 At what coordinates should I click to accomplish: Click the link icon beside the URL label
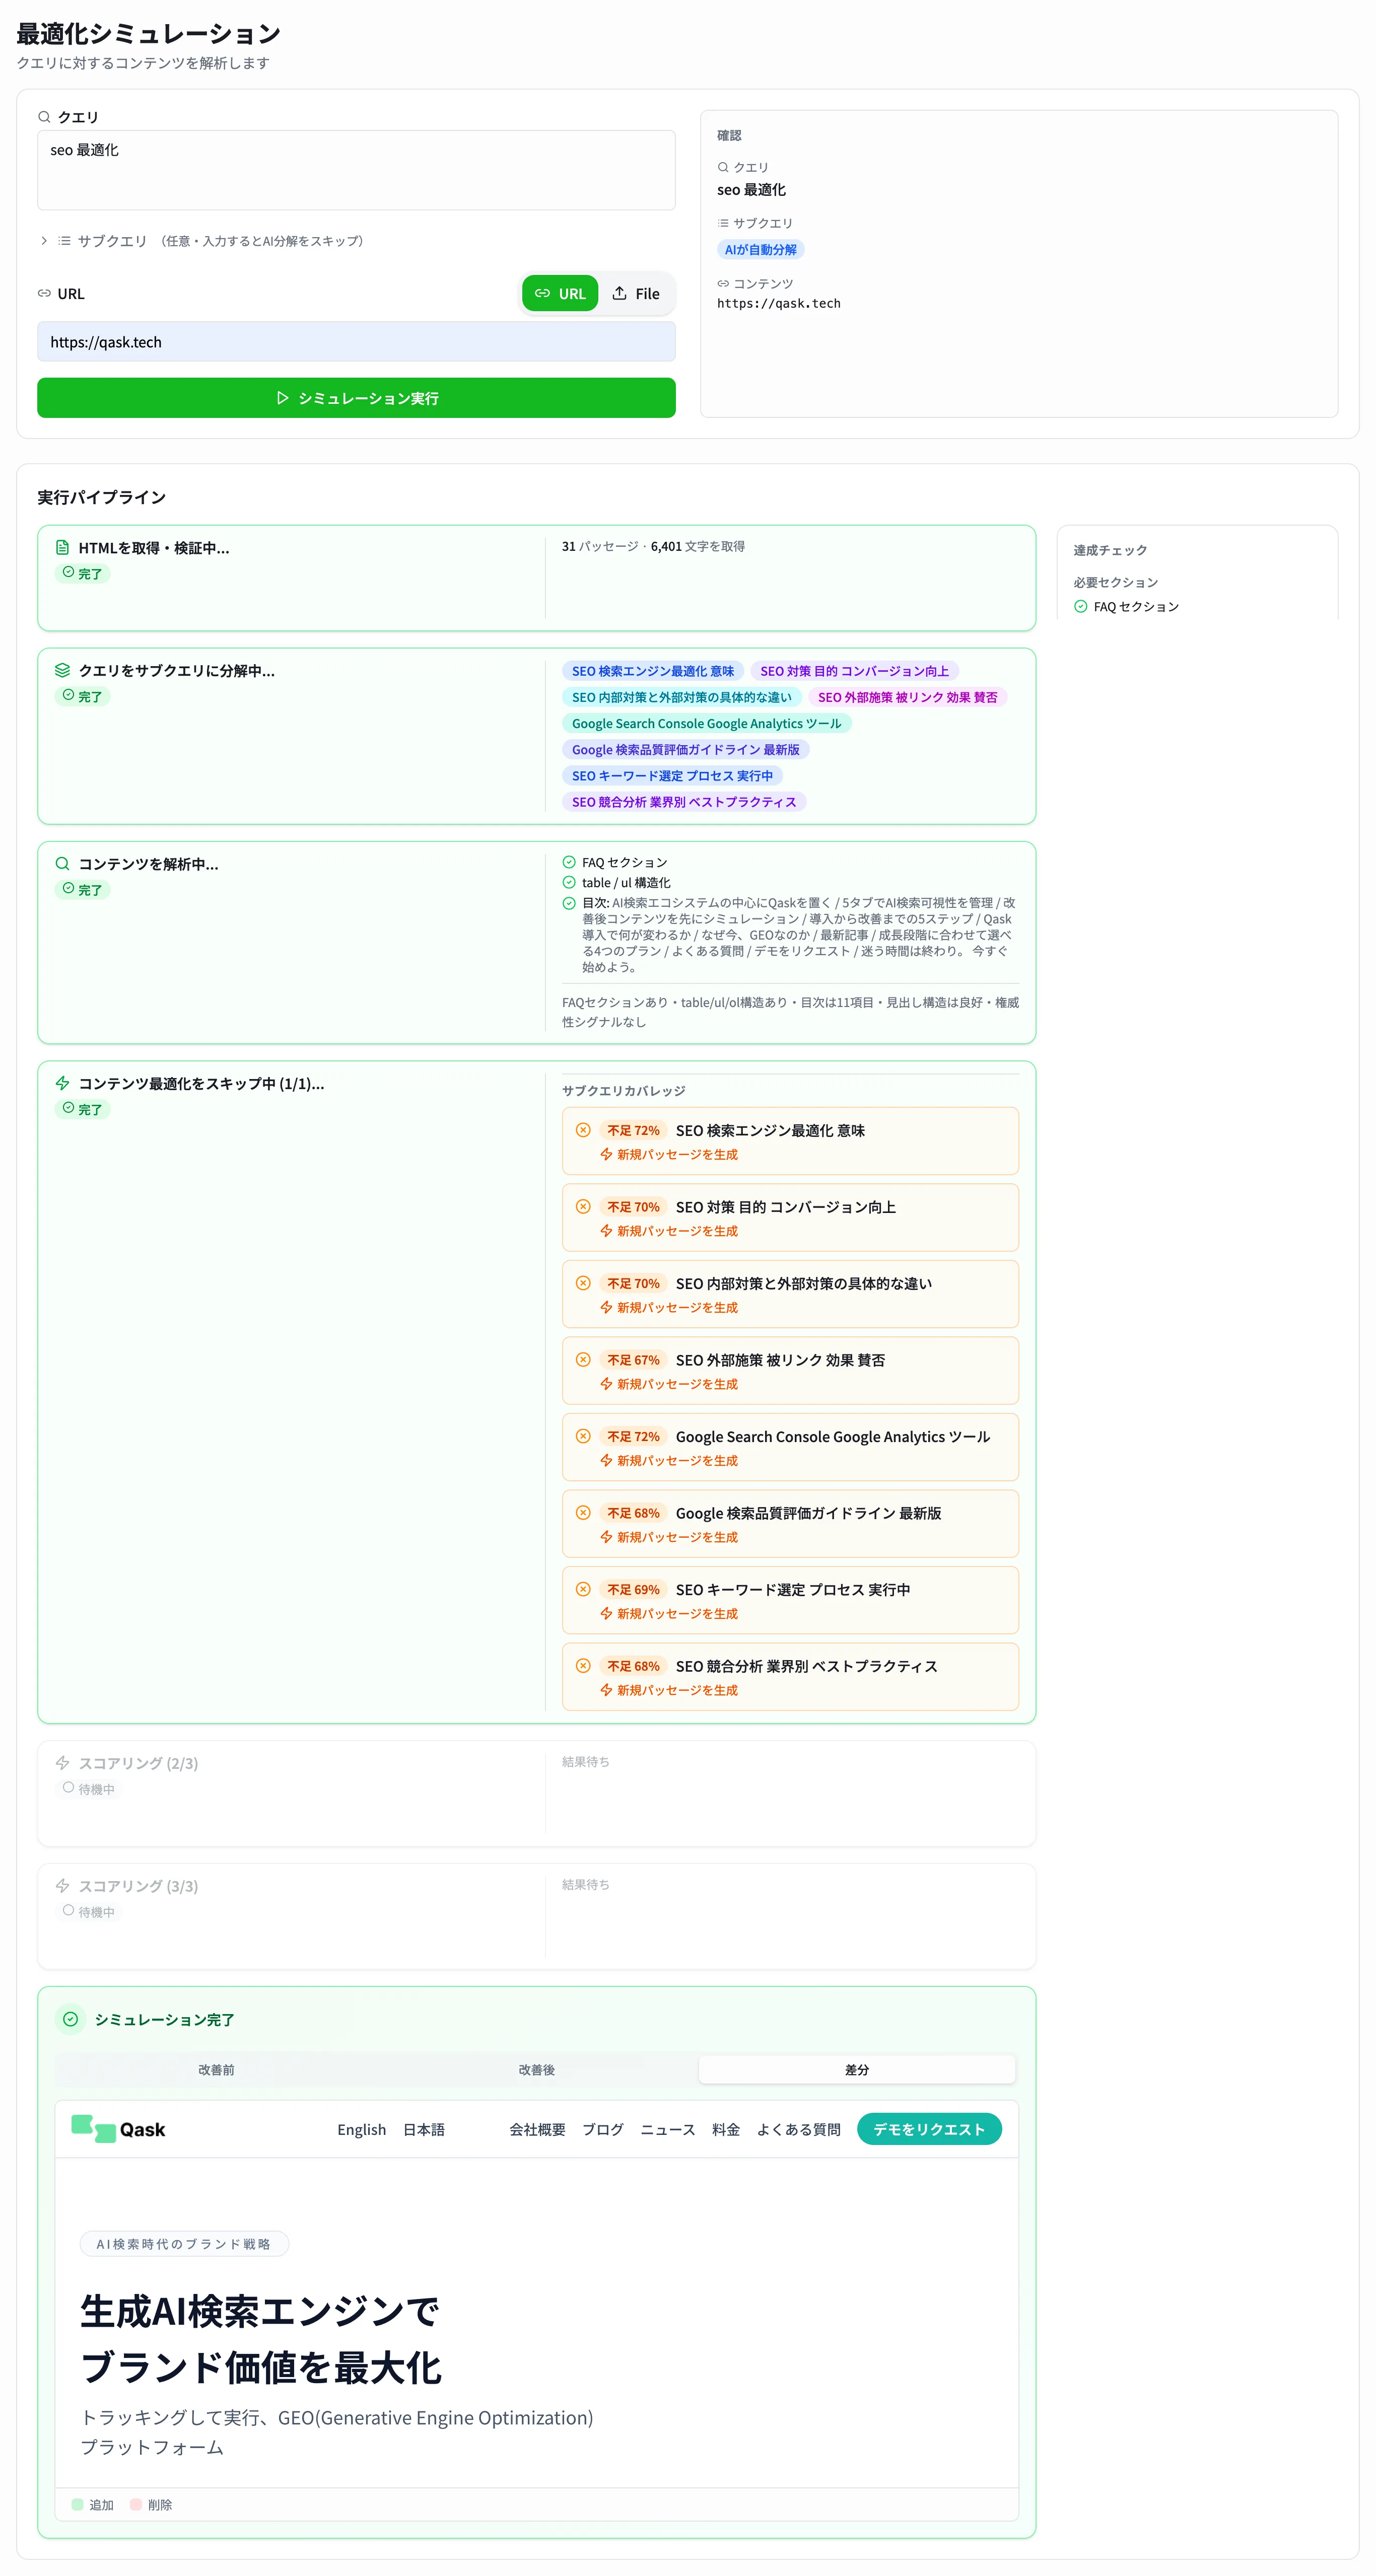44,293
